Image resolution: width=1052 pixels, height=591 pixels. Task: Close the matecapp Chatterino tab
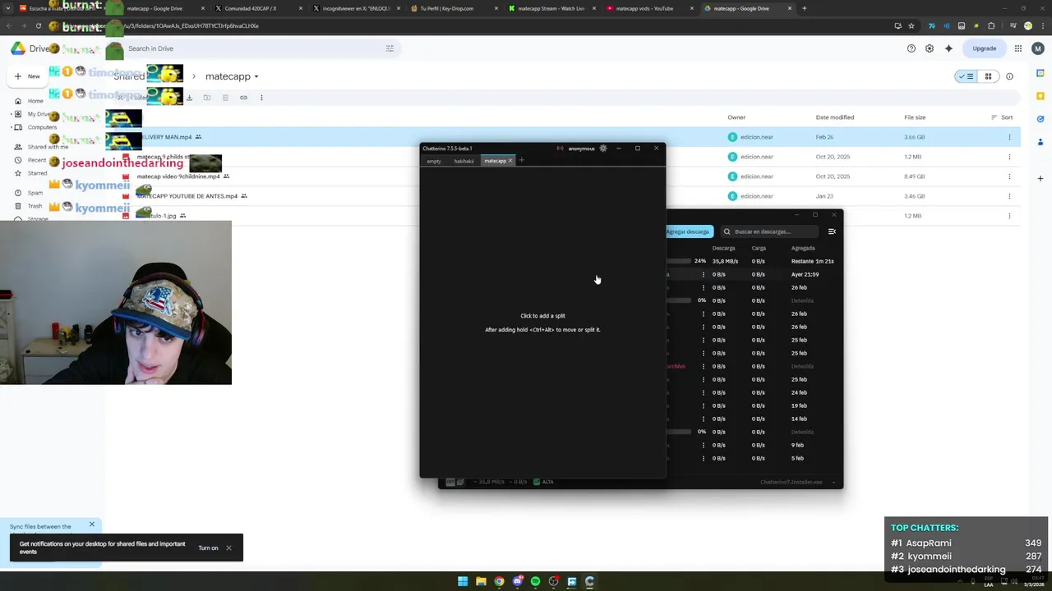pyautogui.click(x=510, y=161)
